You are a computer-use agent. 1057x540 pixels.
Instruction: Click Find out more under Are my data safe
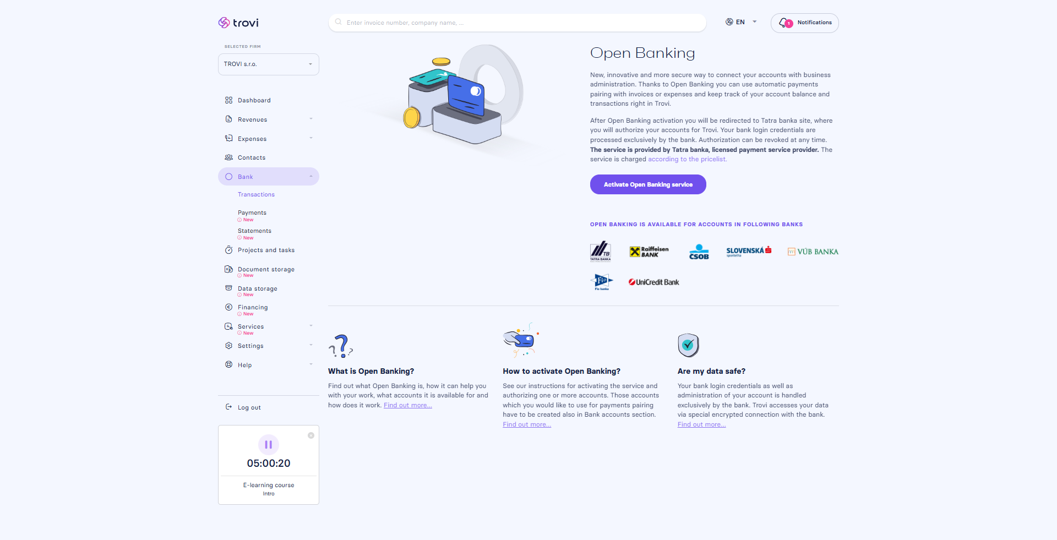click(701, 425)
